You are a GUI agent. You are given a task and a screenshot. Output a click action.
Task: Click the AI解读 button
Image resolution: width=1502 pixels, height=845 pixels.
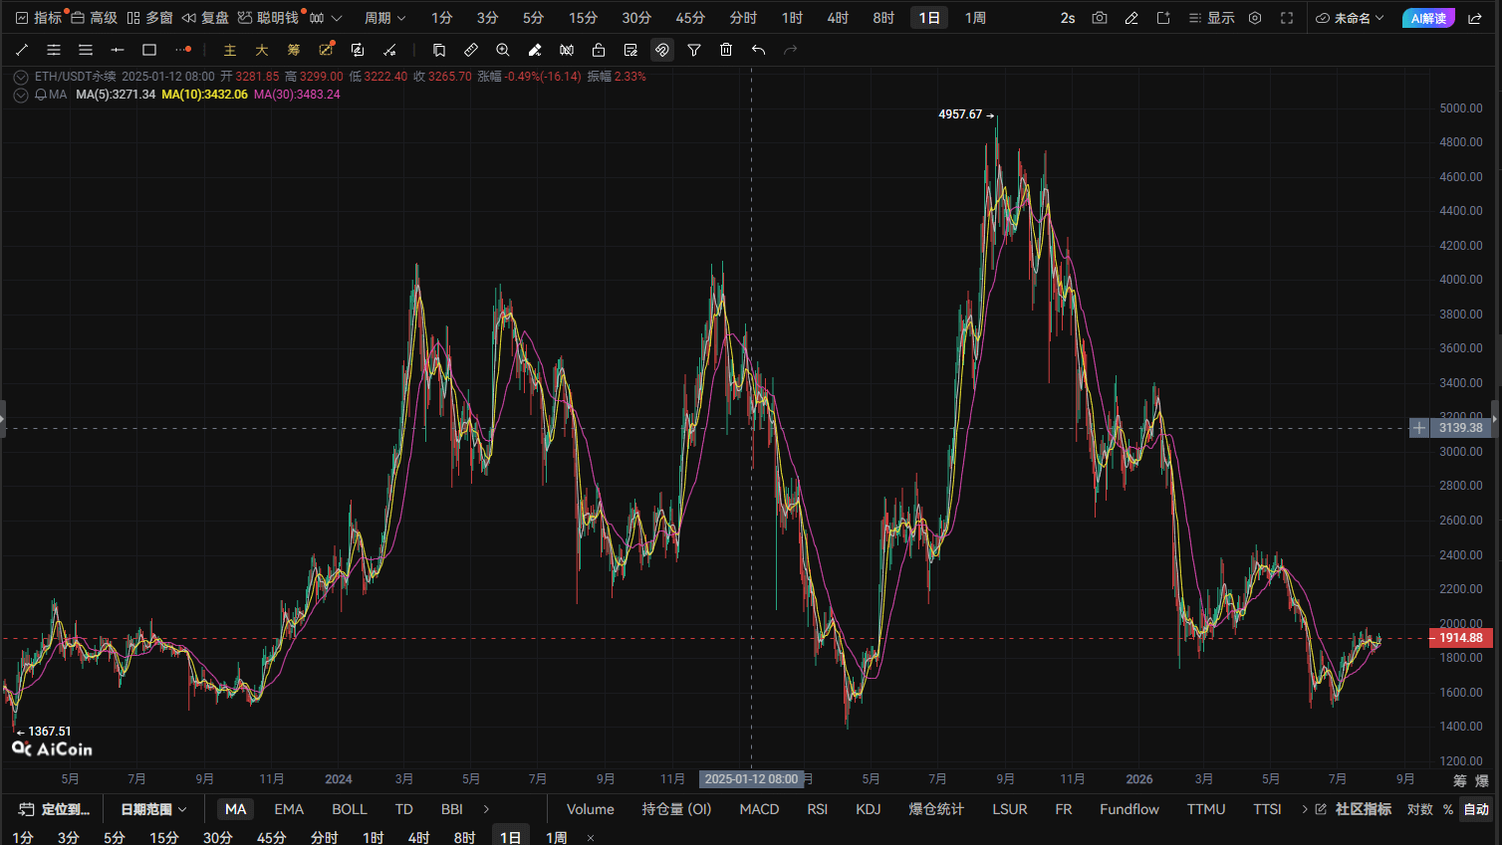coord(1428,18)
